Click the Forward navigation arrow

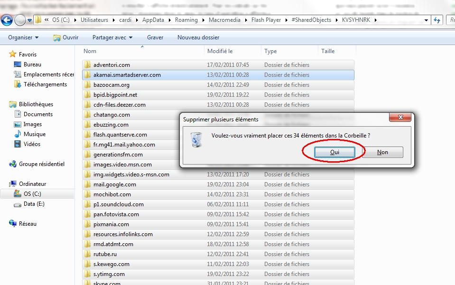click(20, 20)
